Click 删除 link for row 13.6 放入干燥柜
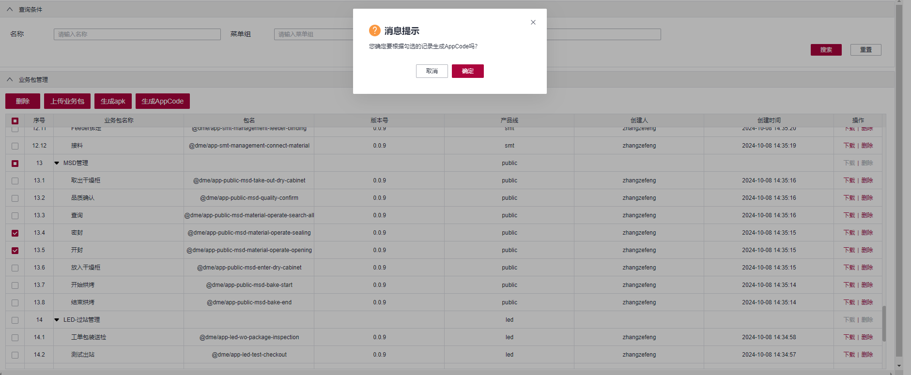This screenshot has height=375, width=911. tap(867, 268)
